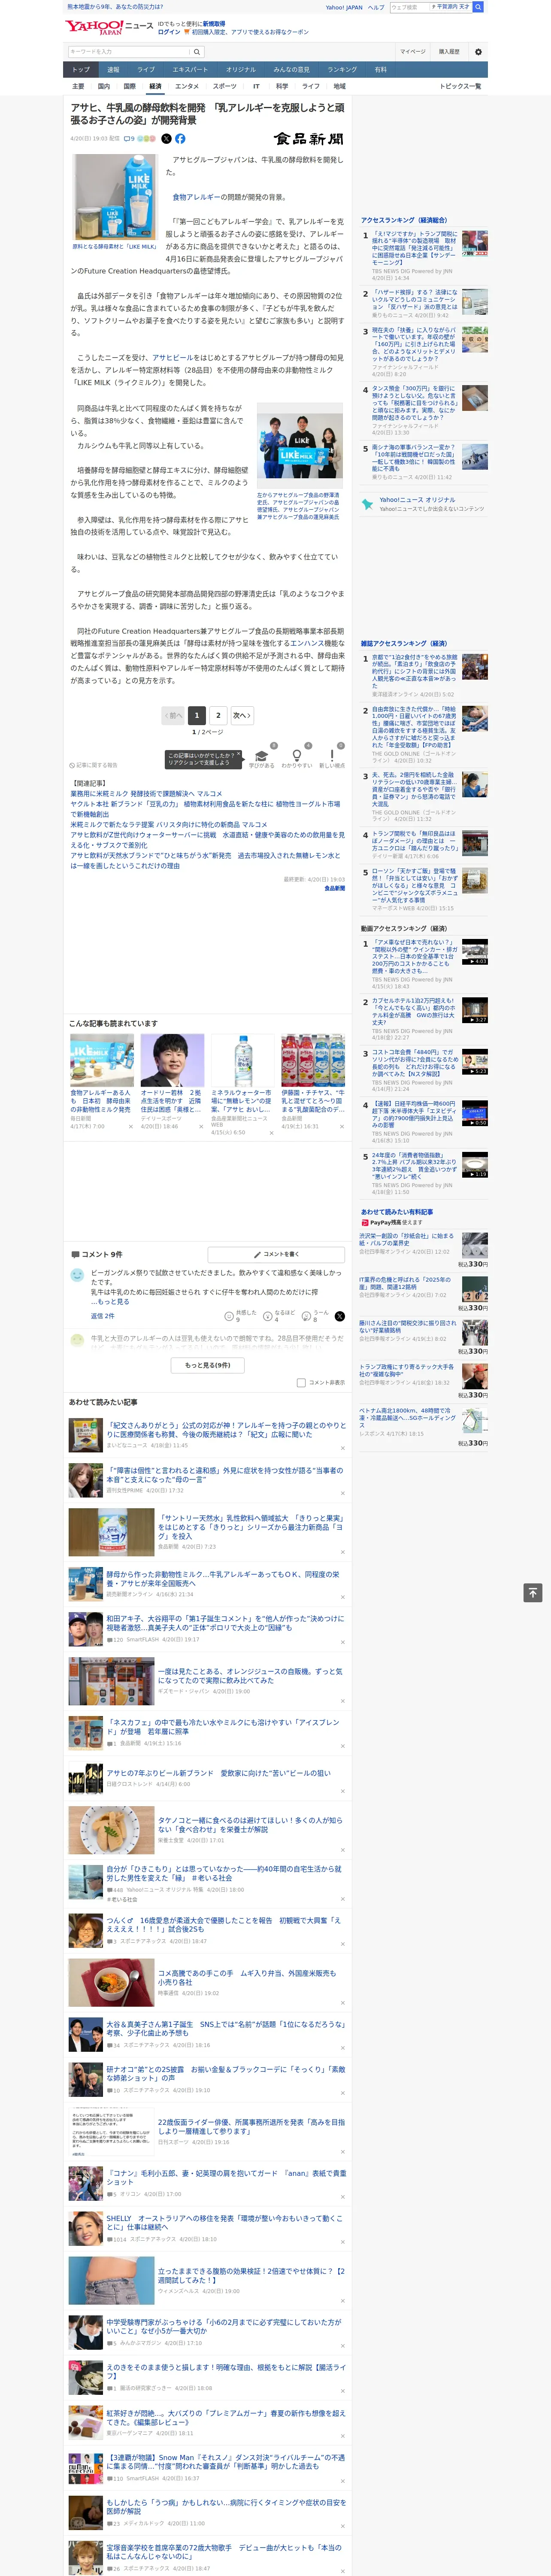This screenshot has height=2576, width=551.
Task: Open トピックス一覧 link
Action: (x=460, y=86)
